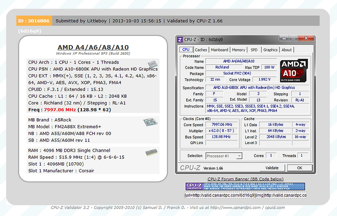
Task: Open the Graphics tab
Action: point(271,50)
